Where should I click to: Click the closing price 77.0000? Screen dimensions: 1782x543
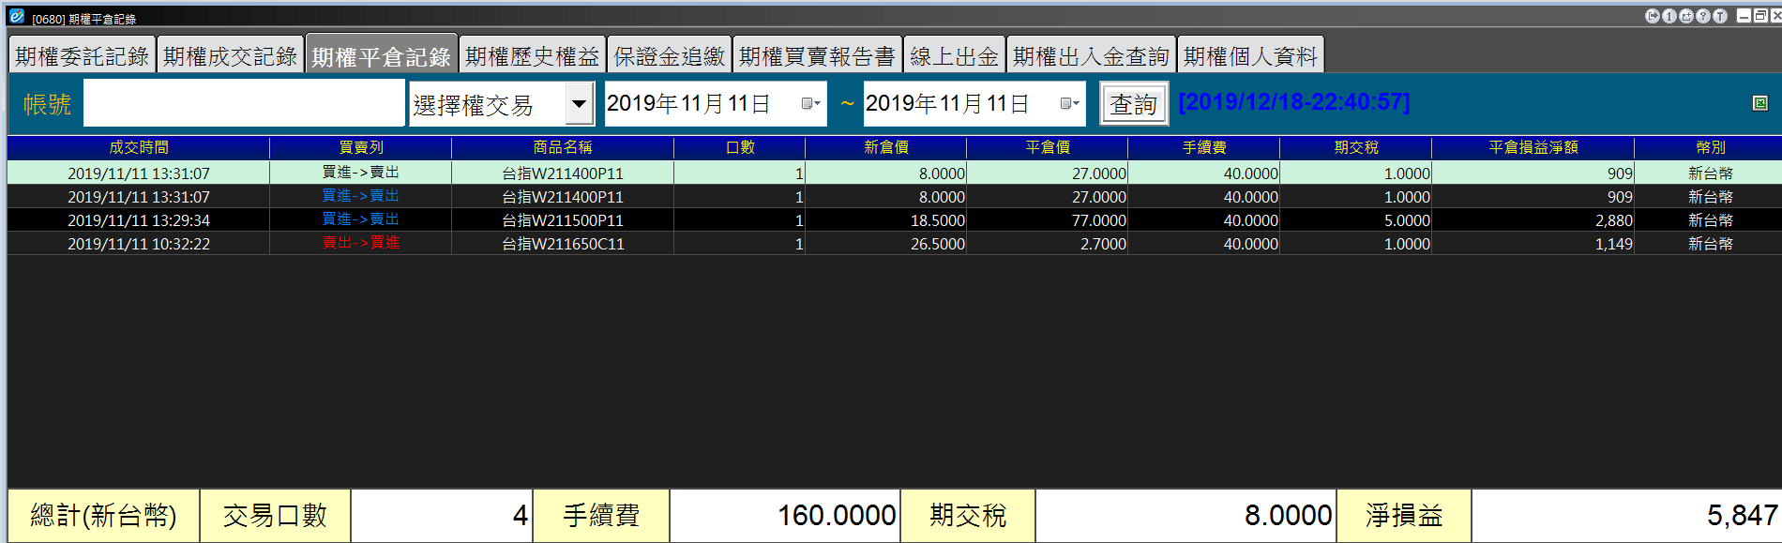tap(1099, 220)
